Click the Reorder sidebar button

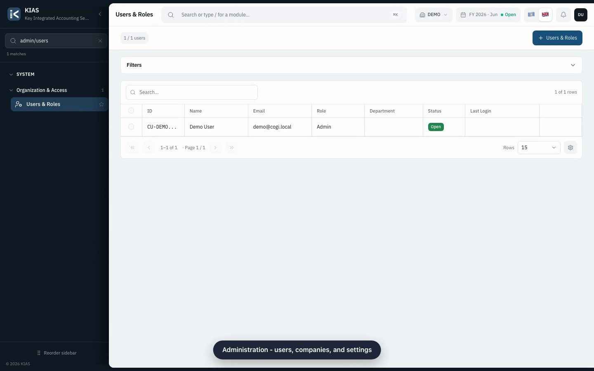[57, 353]
